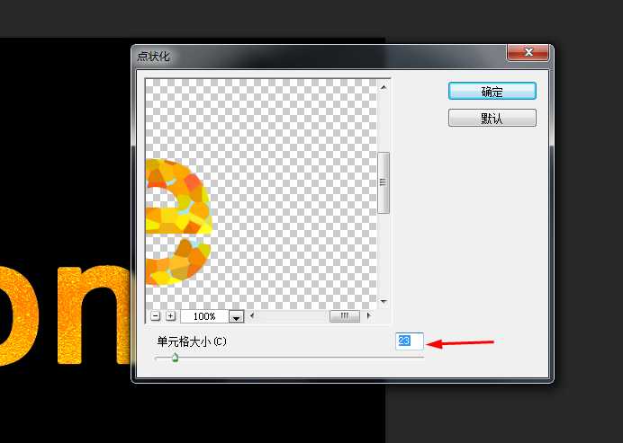623x443 pixels.
Task: Click the 默认 (Default) button
Action: (x=492, y=118)
